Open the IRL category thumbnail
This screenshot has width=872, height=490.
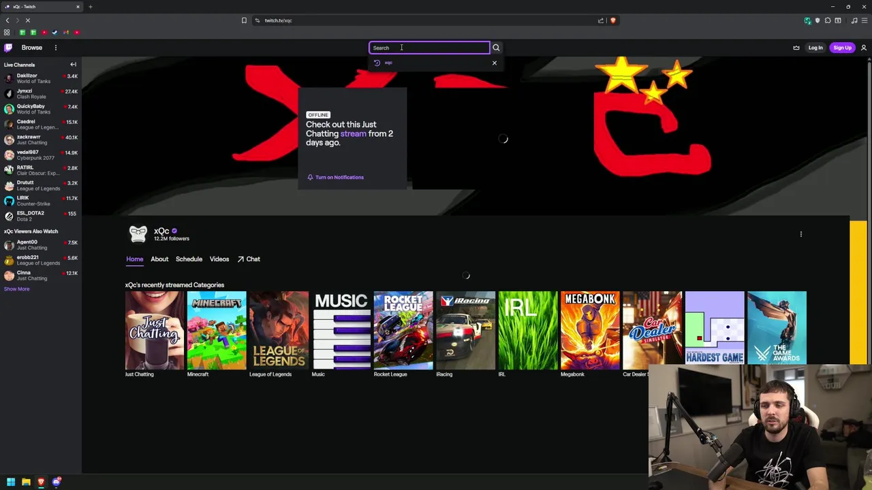(x=528, y=330)
